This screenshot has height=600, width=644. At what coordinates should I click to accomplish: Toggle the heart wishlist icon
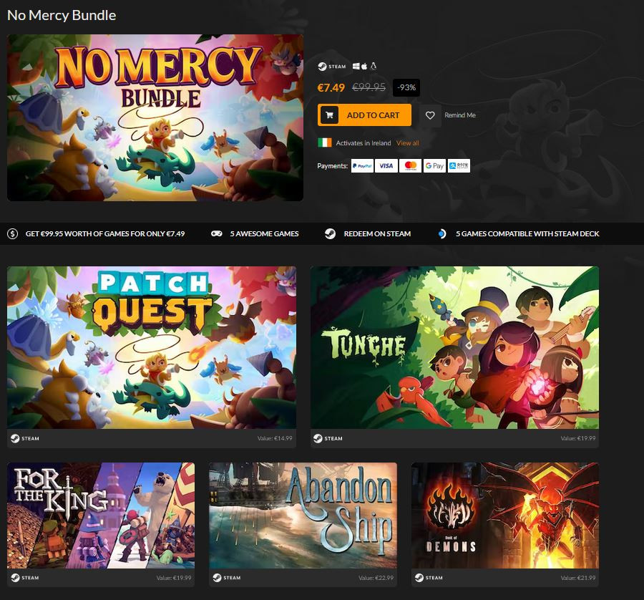coord(429,115)
